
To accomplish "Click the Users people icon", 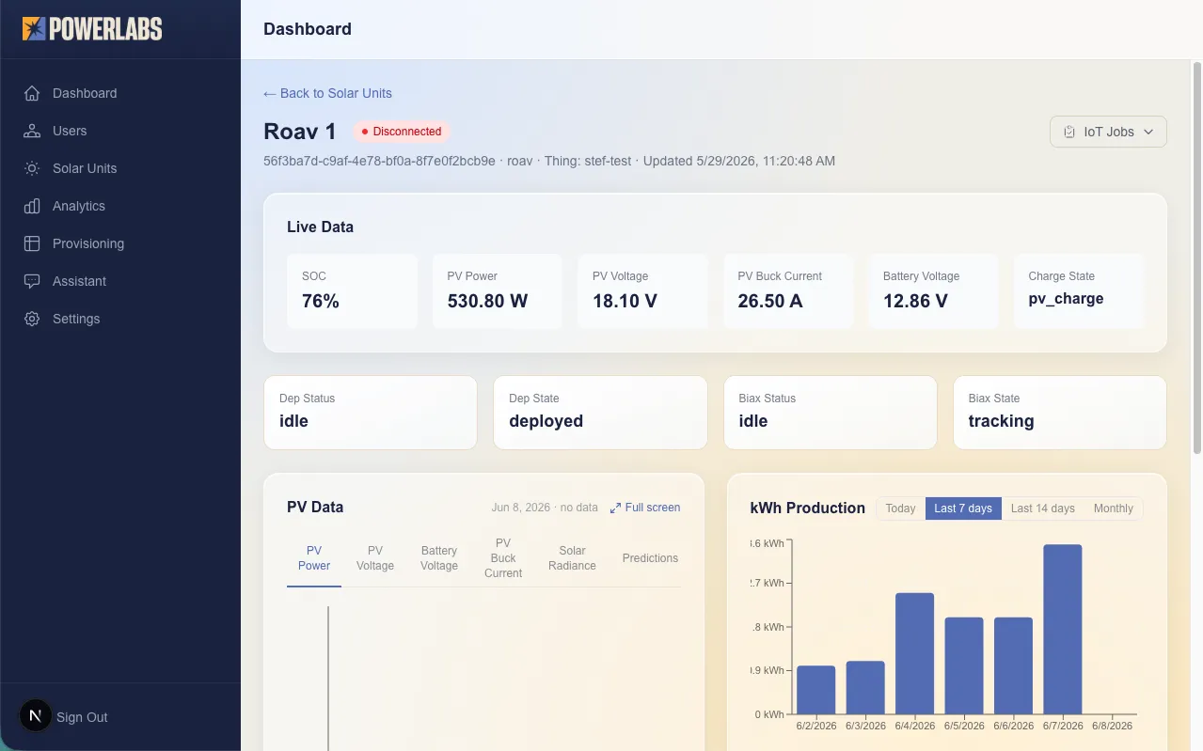I will point(32,131).
